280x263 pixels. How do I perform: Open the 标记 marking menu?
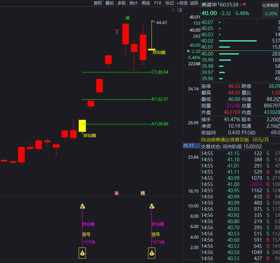click(170, 3)
